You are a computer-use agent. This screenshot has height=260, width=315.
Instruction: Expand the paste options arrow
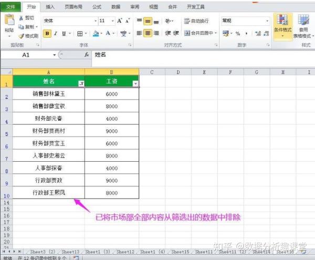coord(9,36)
